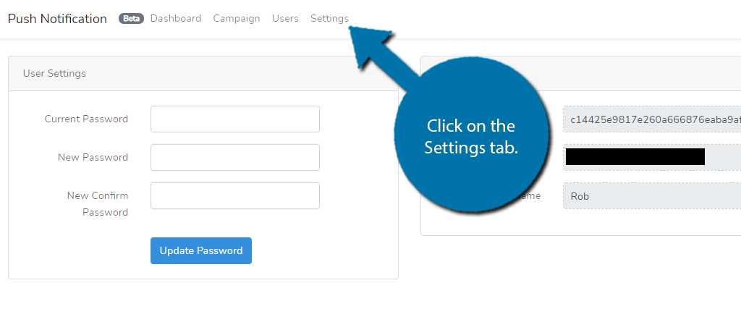Select the New Confirm Password input box

coord(235,196)
